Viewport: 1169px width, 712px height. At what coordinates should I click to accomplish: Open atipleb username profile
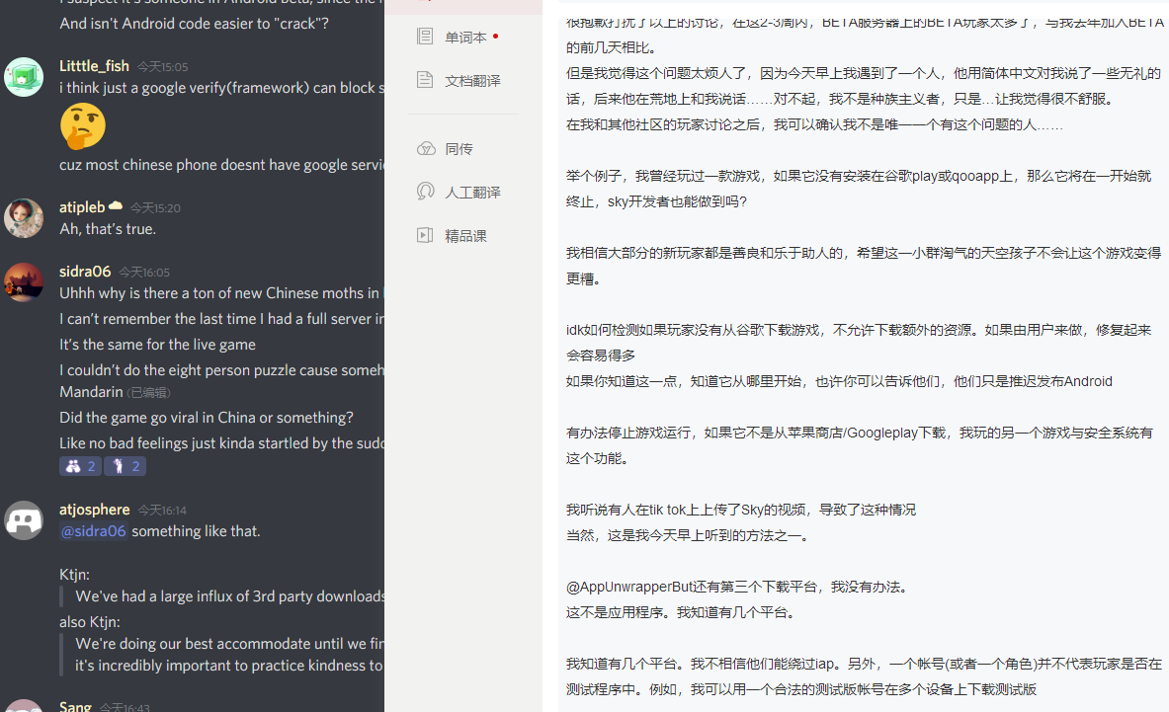coord(82,207)
